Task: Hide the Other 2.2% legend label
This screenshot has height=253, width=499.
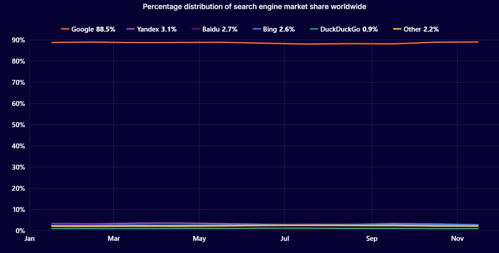Action: click(x=421, y=29)
